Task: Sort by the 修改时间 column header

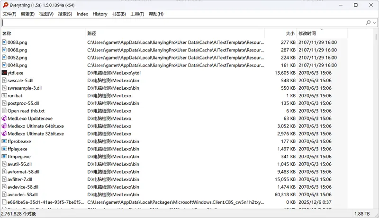Action: (322, 33)
